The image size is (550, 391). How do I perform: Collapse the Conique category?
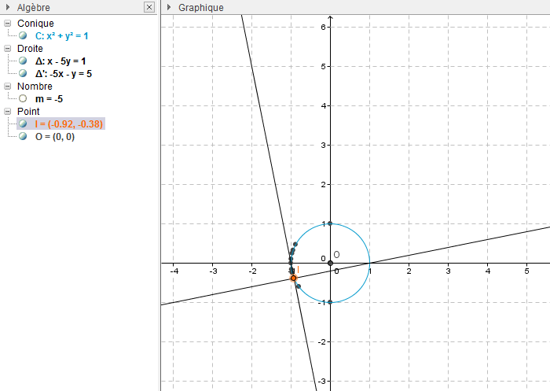point(8,24)
